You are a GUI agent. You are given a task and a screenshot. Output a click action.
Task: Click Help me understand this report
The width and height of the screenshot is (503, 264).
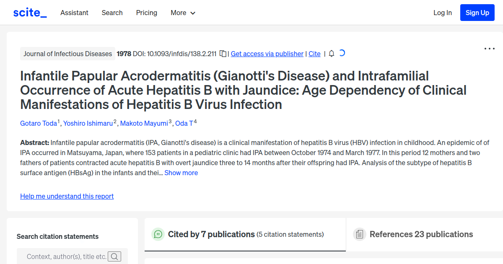[67, 196]
